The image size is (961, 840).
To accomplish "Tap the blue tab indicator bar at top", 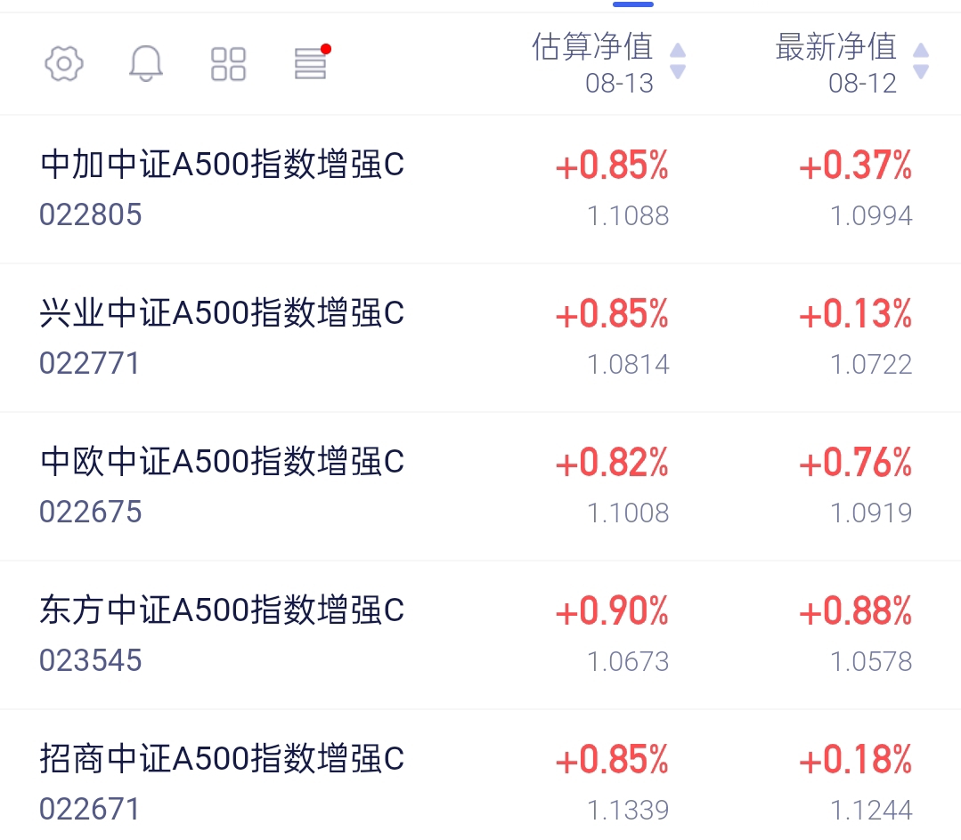I will [x=633, y=4].
